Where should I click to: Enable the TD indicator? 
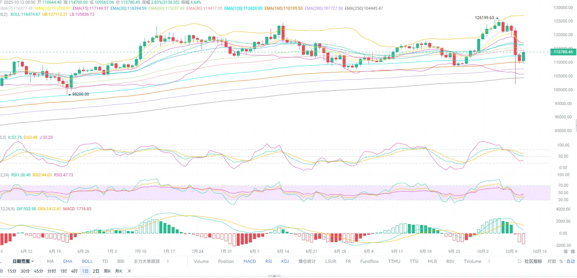(x=105, y=261)
